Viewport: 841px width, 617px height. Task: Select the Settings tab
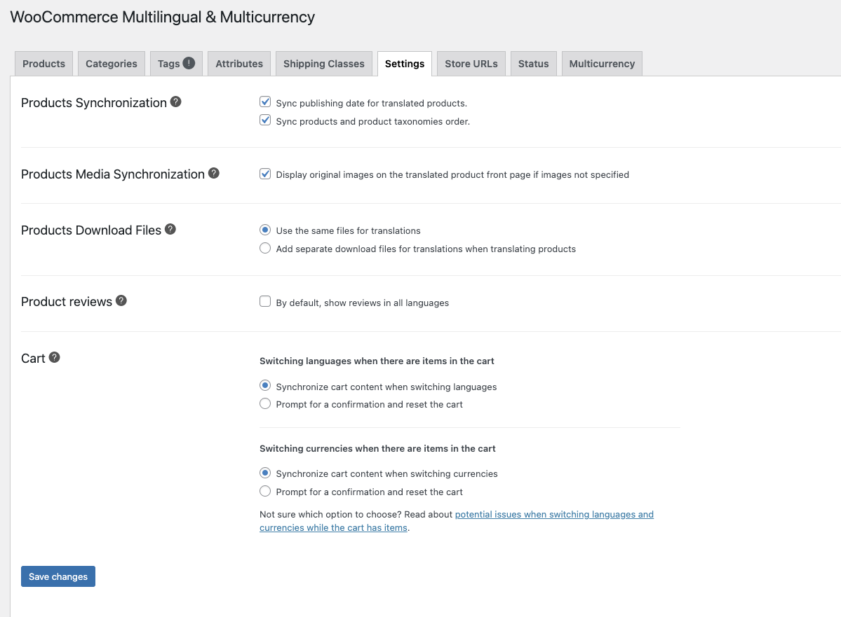405,64
